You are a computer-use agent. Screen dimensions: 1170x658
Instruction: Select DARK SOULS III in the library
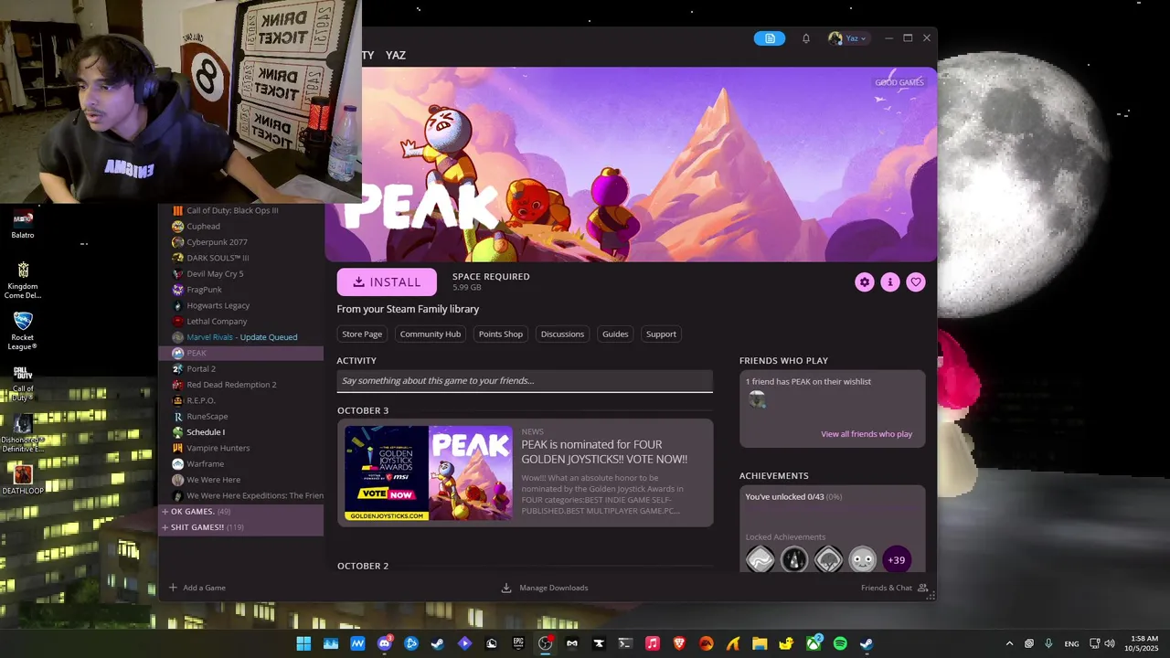click(x=241, y=258)
